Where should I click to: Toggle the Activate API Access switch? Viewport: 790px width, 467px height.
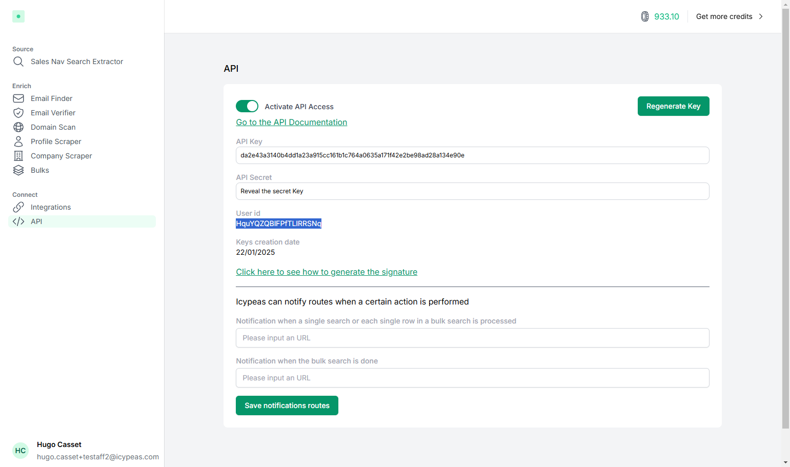tap(247, 106)
